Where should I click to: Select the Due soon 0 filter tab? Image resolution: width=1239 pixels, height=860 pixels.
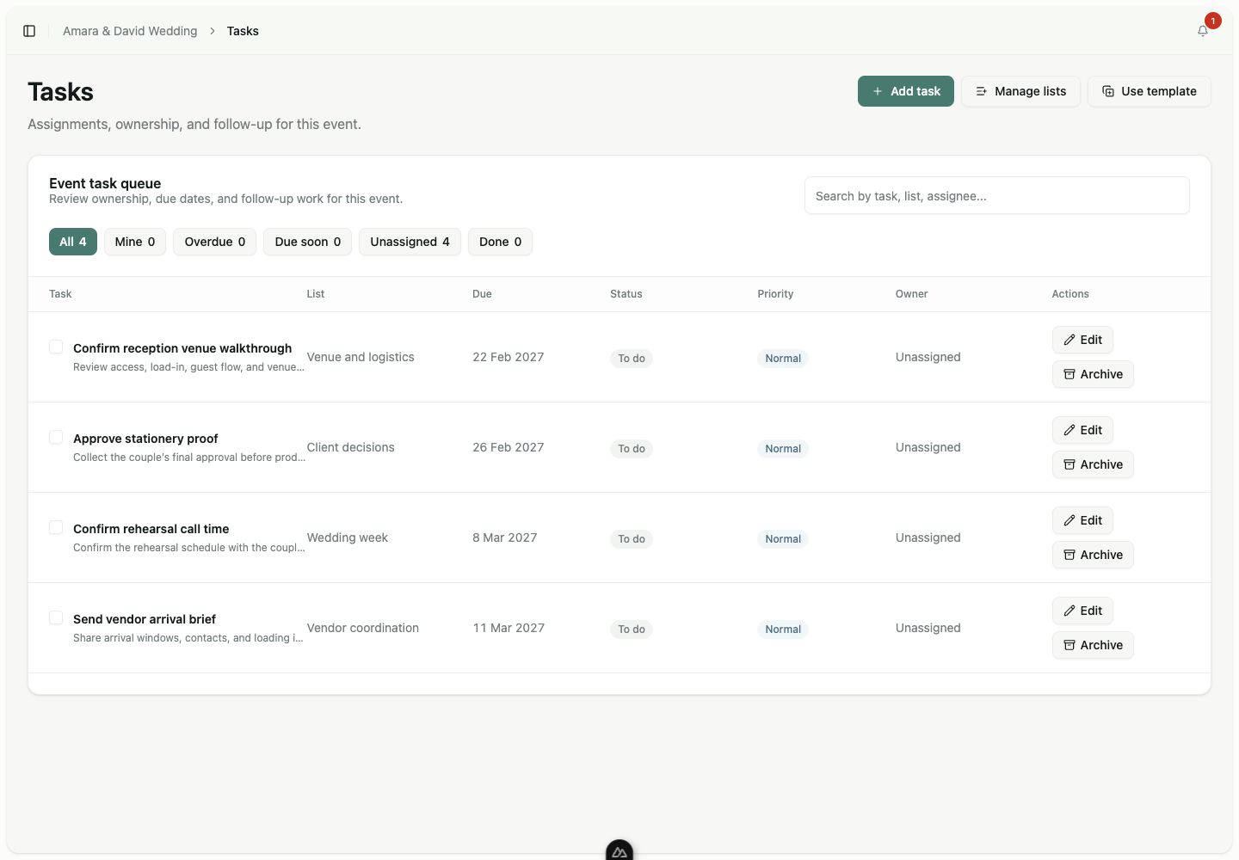tap(308, 242)
